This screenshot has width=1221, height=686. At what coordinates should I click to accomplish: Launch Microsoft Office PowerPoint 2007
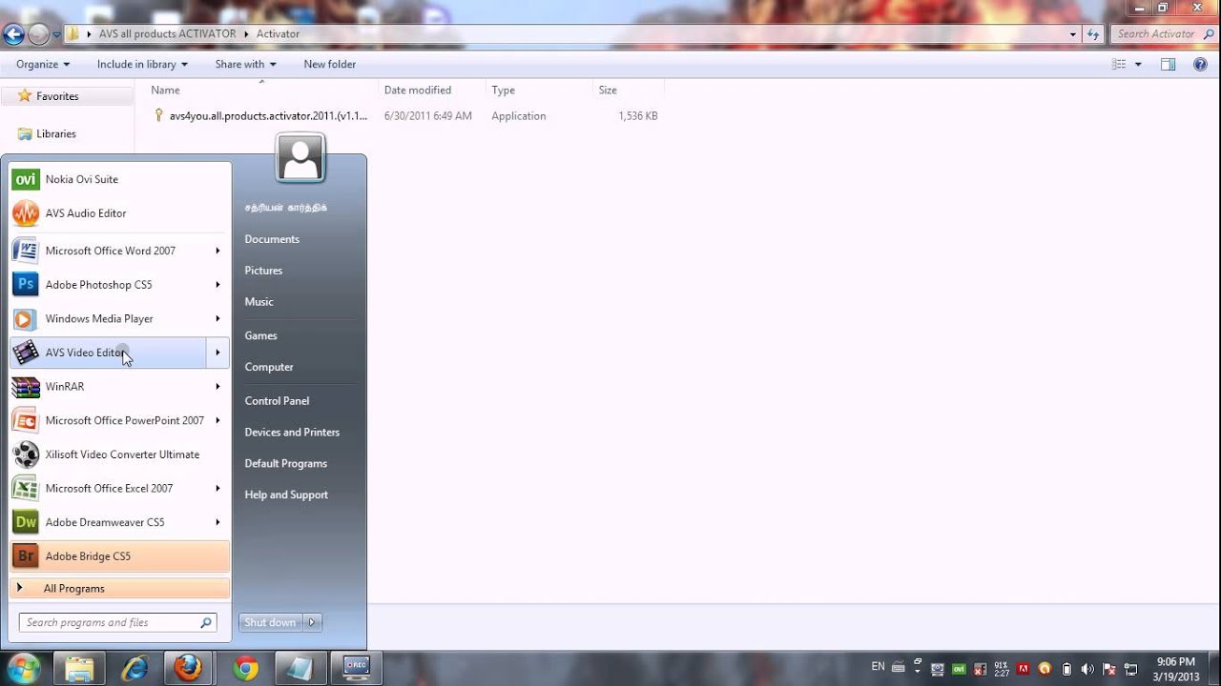point(108,420)
